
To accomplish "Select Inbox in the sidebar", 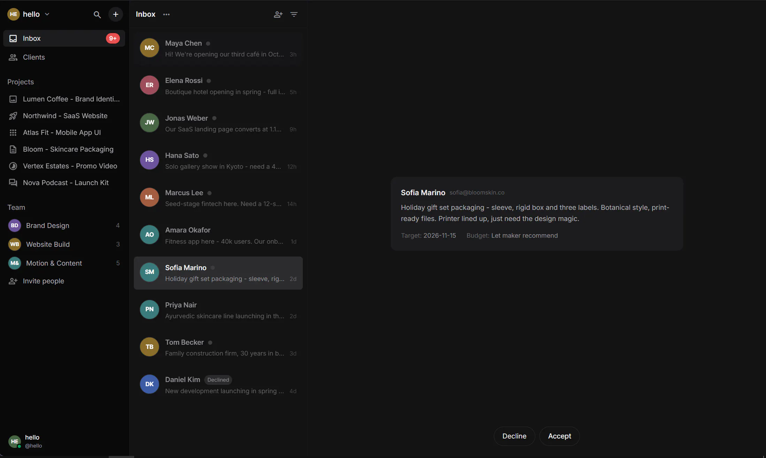I will [x=64, y=38].
